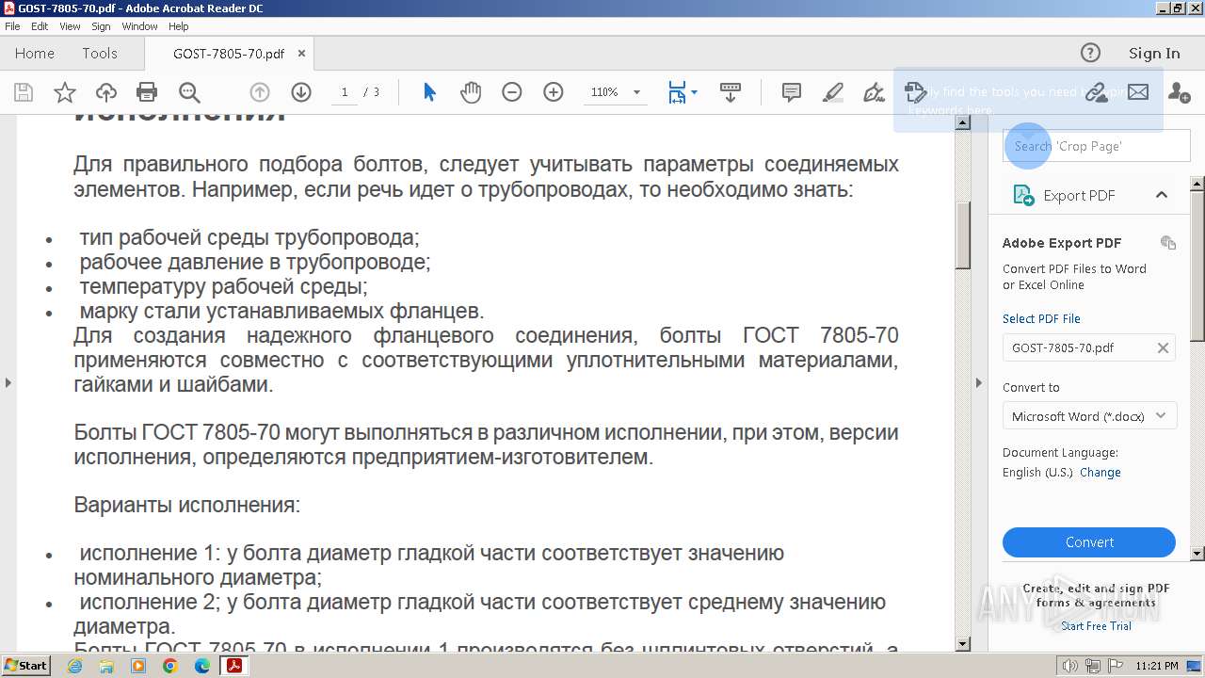Change the document language link
Viewport: 1205px width, 678px height.
1101,473
